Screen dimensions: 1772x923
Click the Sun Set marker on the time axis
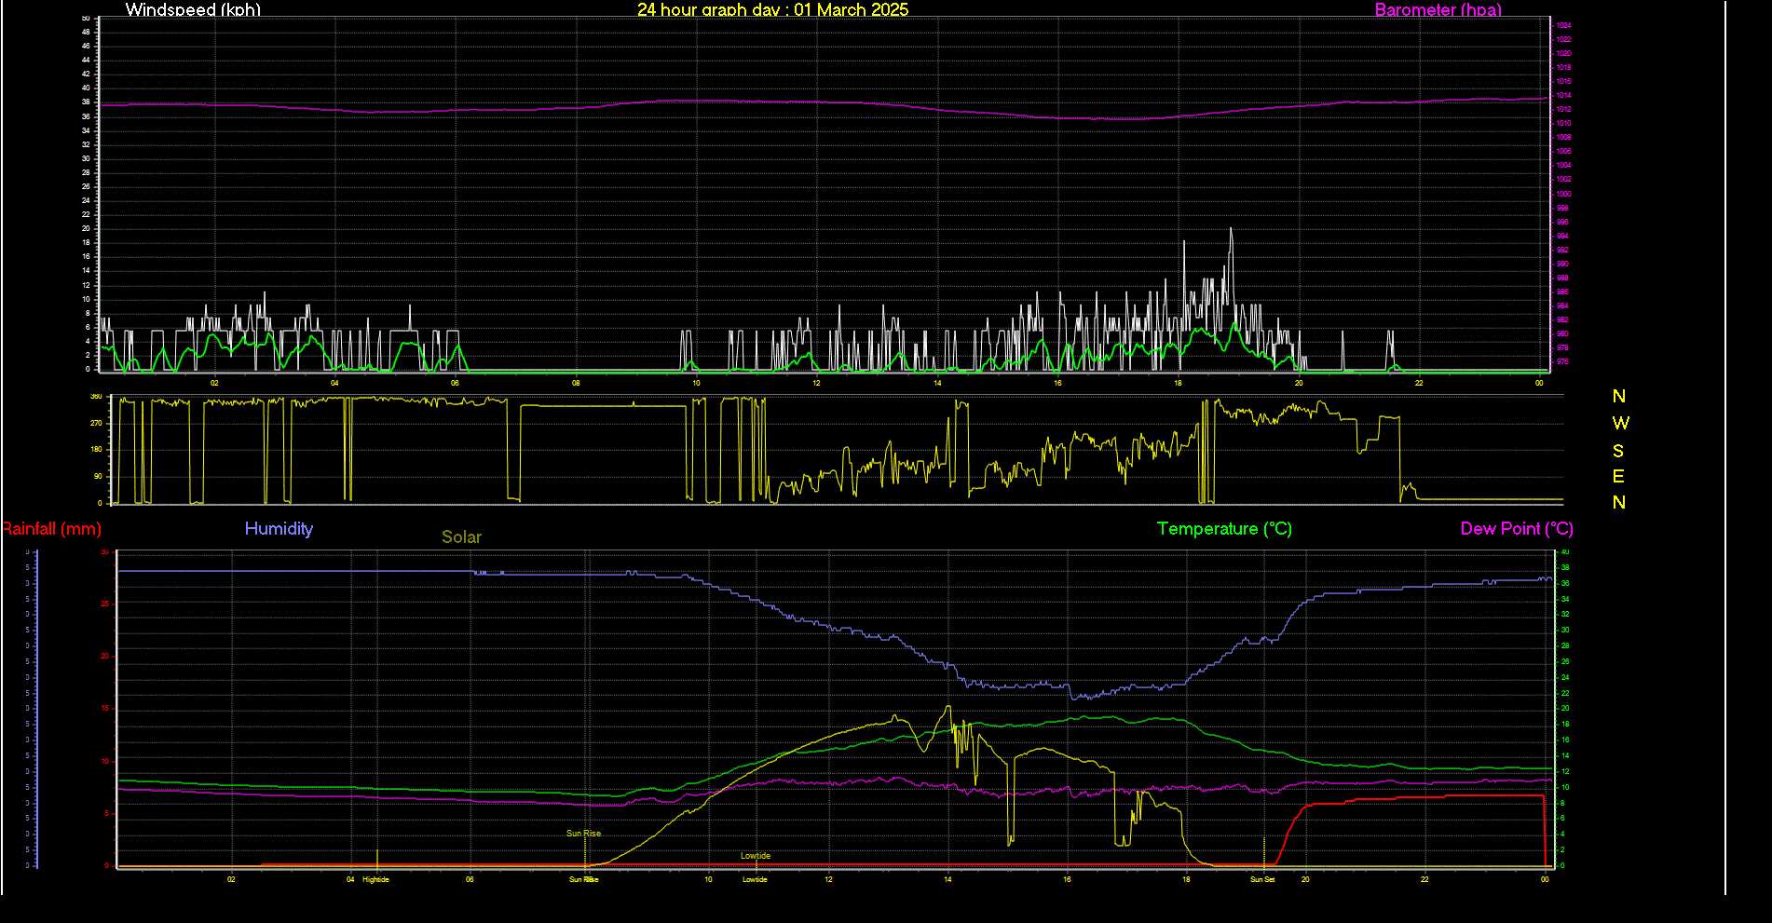1262,879
